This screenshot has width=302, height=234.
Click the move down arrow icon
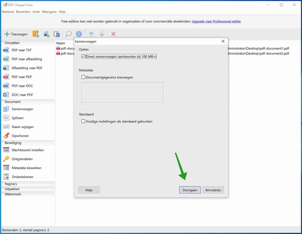(102, 34)
